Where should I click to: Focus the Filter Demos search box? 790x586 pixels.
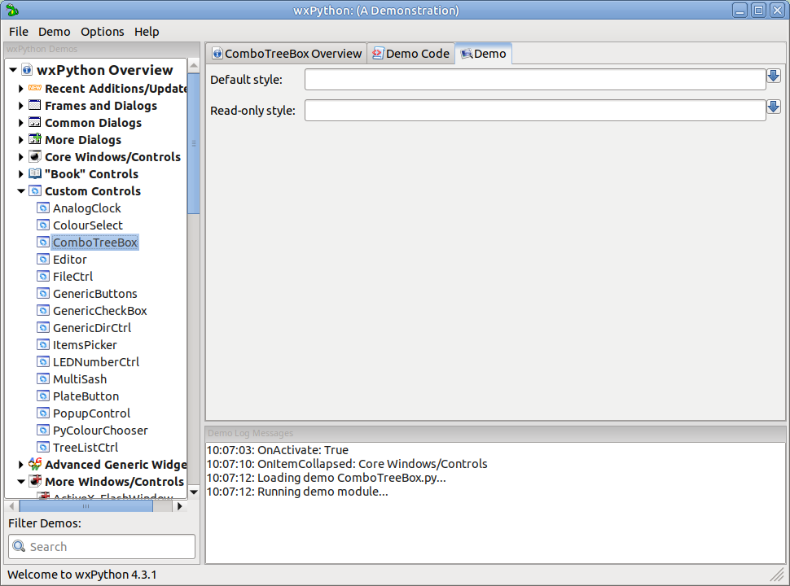click(102, 546)
